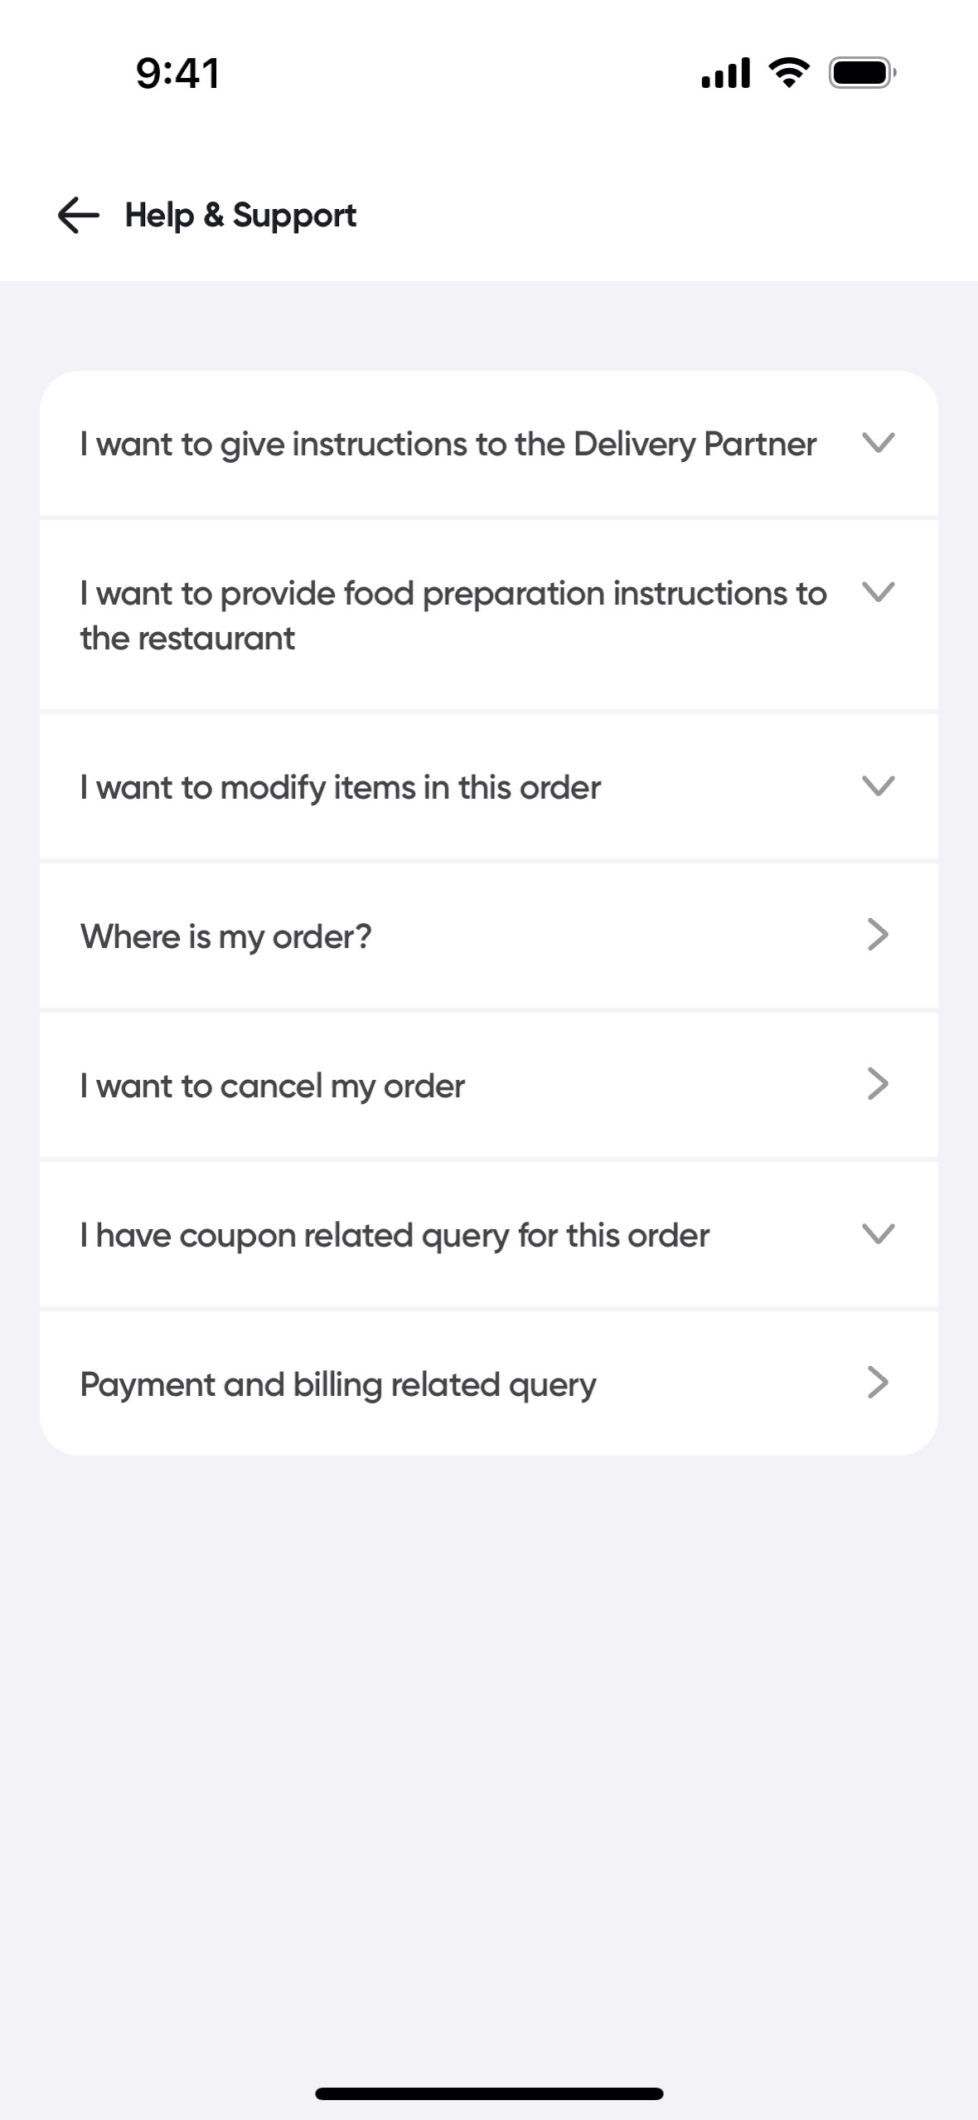Screen dimensions: 978x2120
Task: Click the battery status icon
Action: [862, 73]
